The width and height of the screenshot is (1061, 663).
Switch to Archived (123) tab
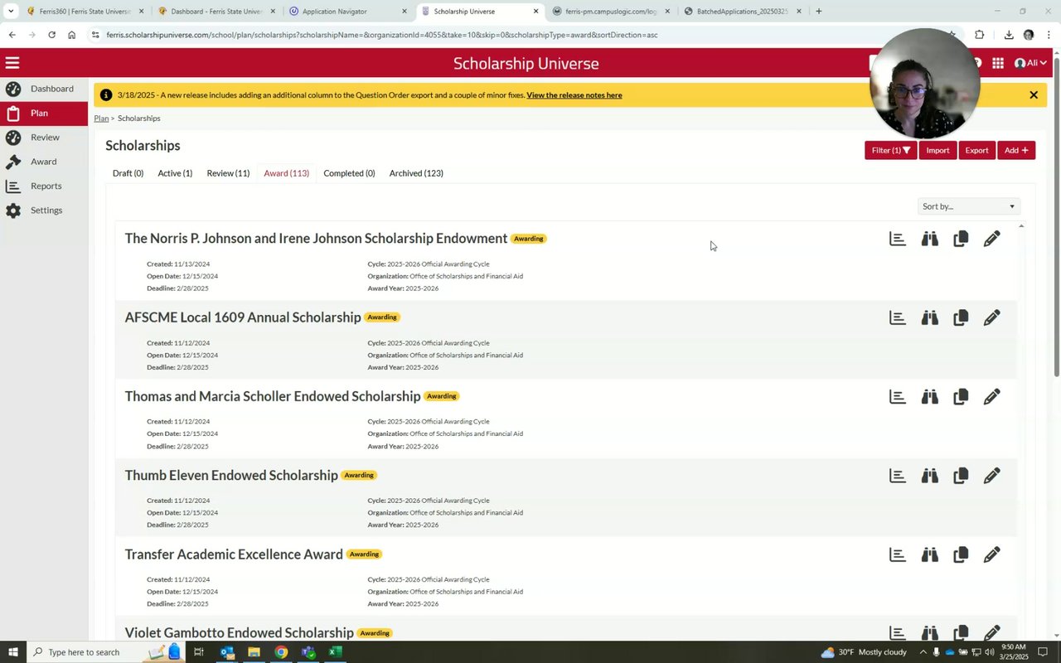416,173
